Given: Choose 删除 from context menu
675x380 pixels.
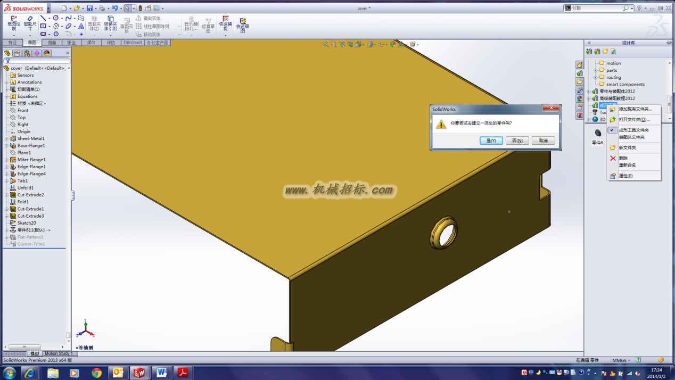Looking at the screenshot, I should coord(633,158).
